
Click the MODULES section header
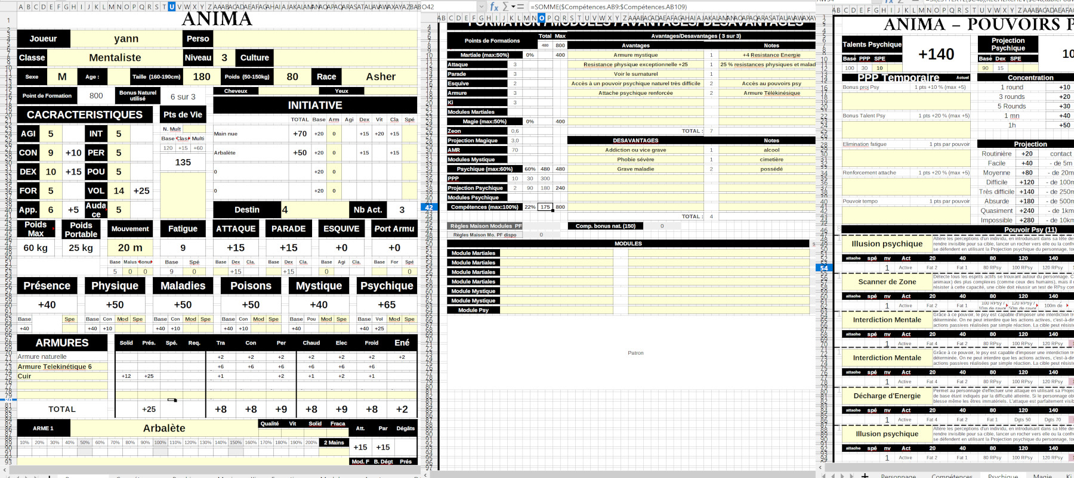(x=628, y=244)
